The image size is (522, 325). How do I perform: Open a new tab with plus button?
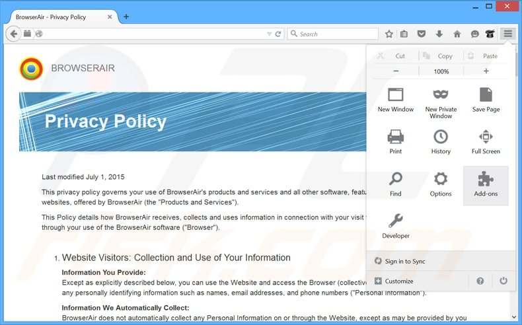[x=126, y=17]
